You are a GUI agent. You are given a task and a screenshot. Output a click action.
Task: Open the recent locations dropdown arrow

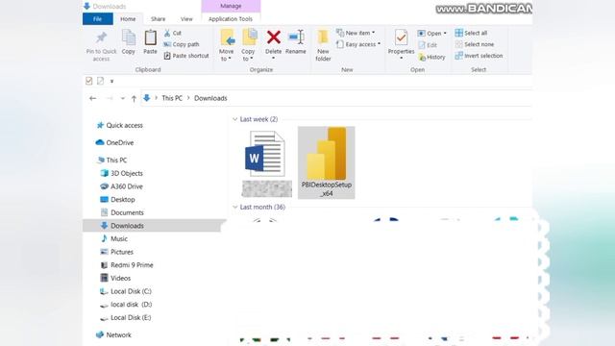click(x=123, y=98)
